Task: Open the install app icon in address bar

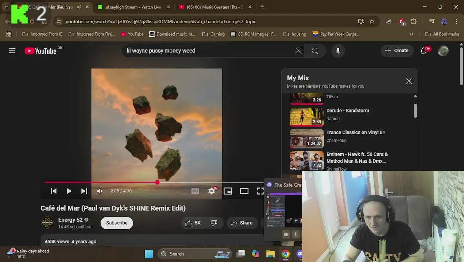Action: [361, 21]
